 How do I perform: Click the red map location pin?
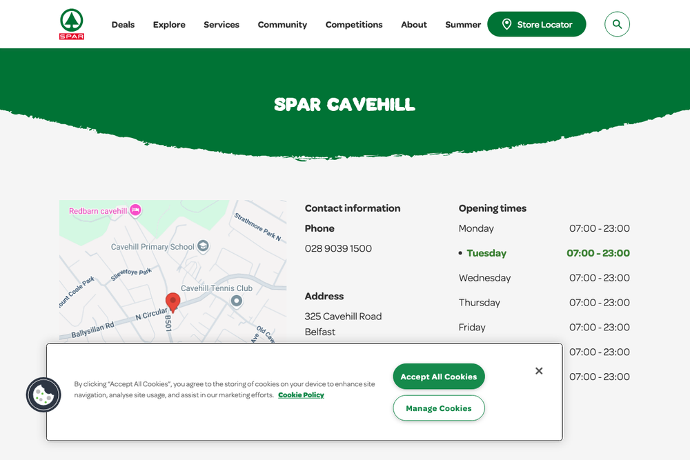[x=172, y=303]
